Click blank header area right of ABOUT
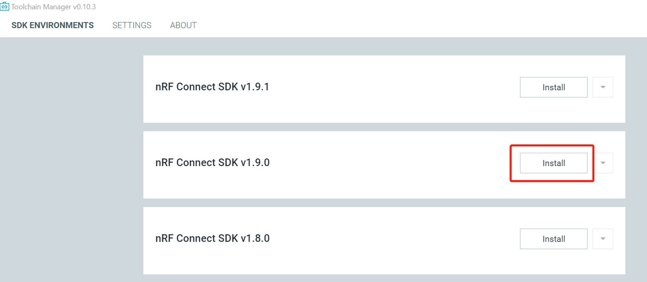Screen dimensions: 647x282 coord(416,25)
